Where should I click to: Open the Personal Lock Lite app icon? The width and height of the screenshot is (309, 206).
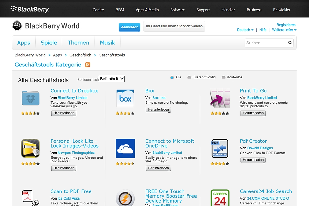point(31,148)
